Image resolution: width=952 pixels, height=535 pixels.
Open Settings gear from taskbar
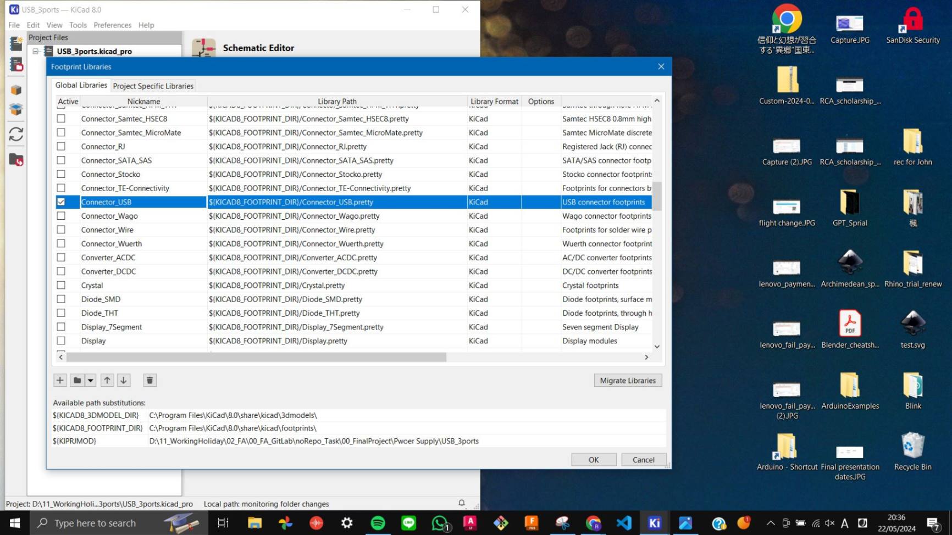click(347, 523)
